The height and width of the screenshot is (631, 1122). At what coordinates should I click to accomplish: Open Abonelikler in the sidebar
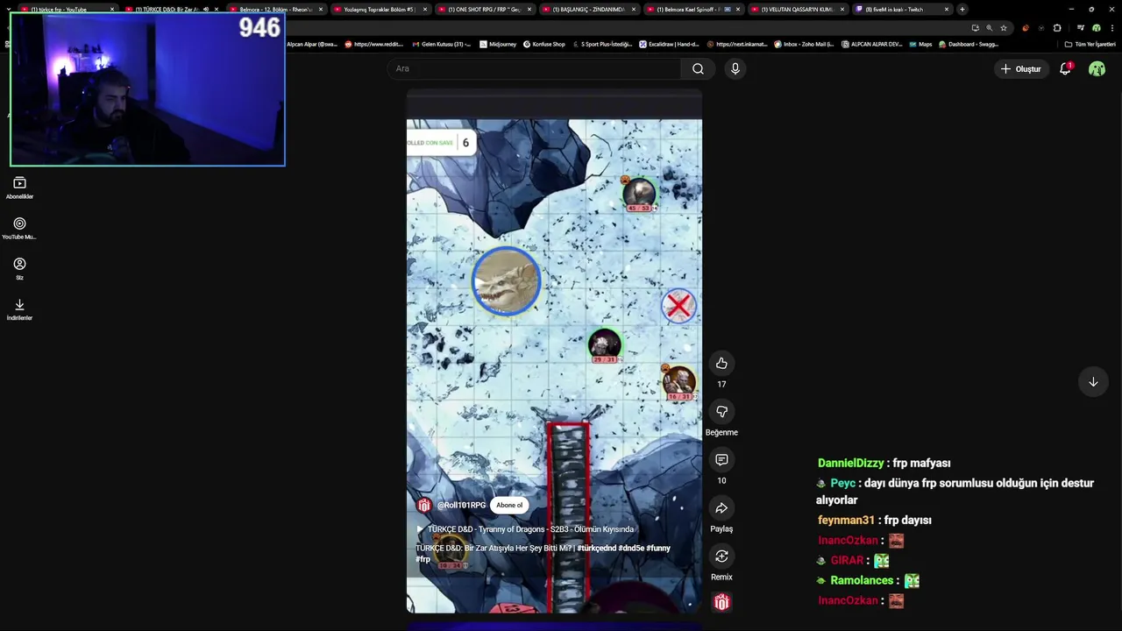click(x=19, y=188)
